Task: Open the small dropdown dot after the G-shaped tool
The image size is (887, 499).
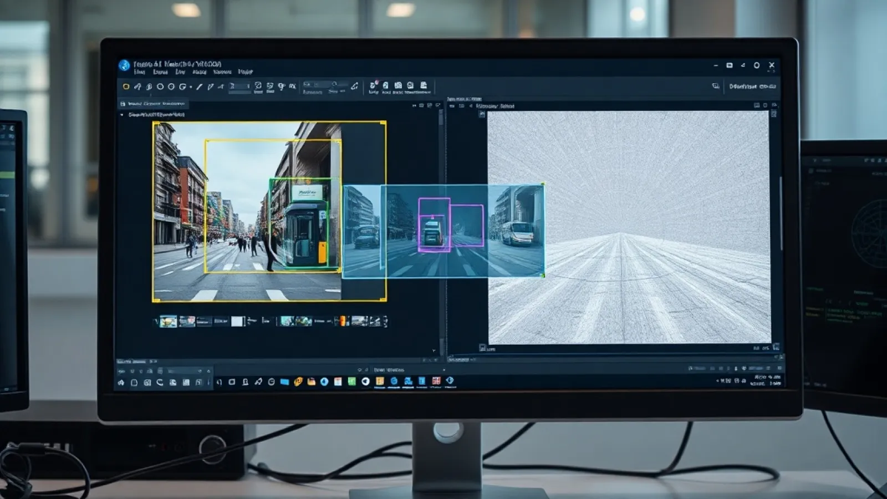Action: click(191, 86)
